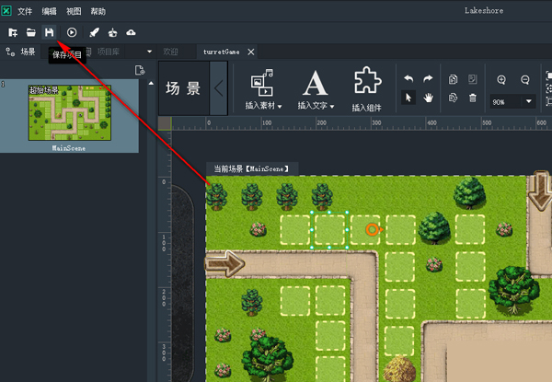Select the MainScene thumbnail in scene list
552x382 pixels.
point(70,112)
